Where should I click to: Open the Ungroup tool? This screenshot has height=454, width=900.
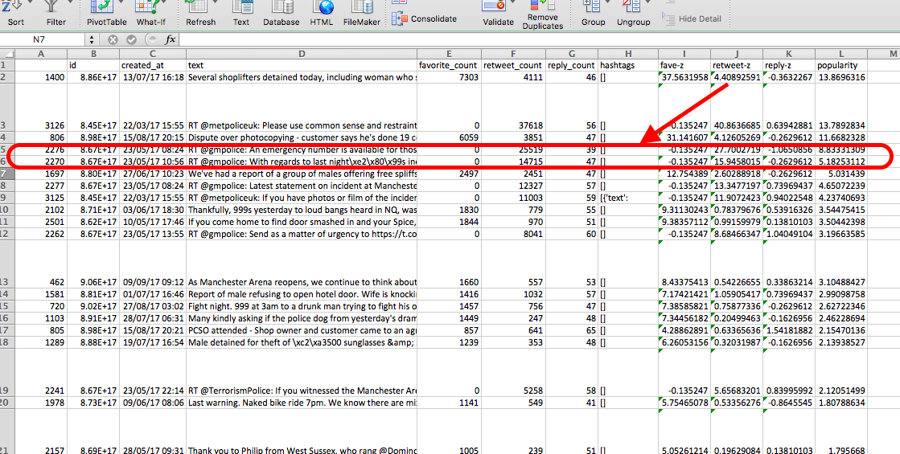(633, 6)
